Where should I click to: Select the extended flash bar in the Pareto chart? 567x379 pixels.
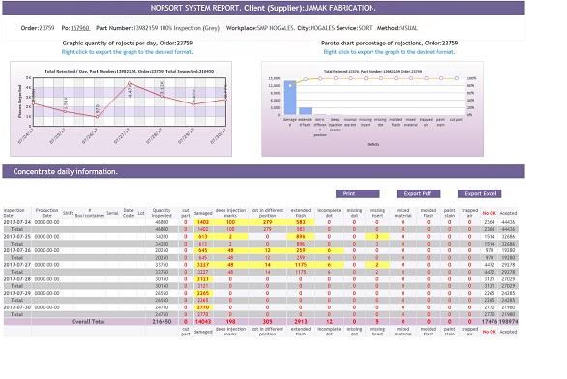point(305,111)
